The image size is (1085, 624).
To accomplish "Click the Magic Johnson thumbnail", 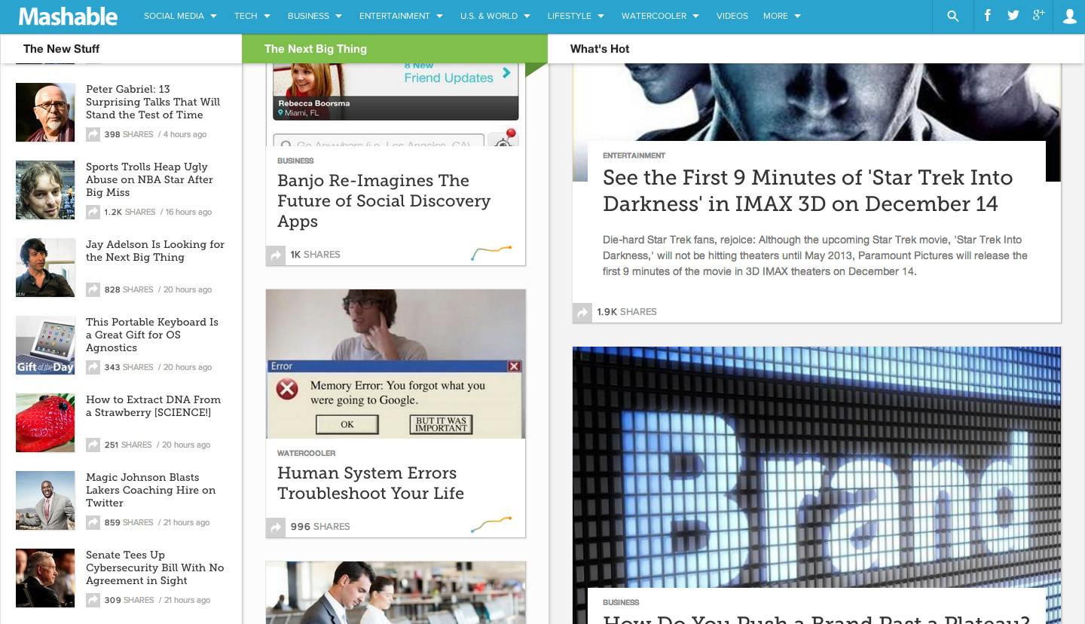I will point(45,500).
